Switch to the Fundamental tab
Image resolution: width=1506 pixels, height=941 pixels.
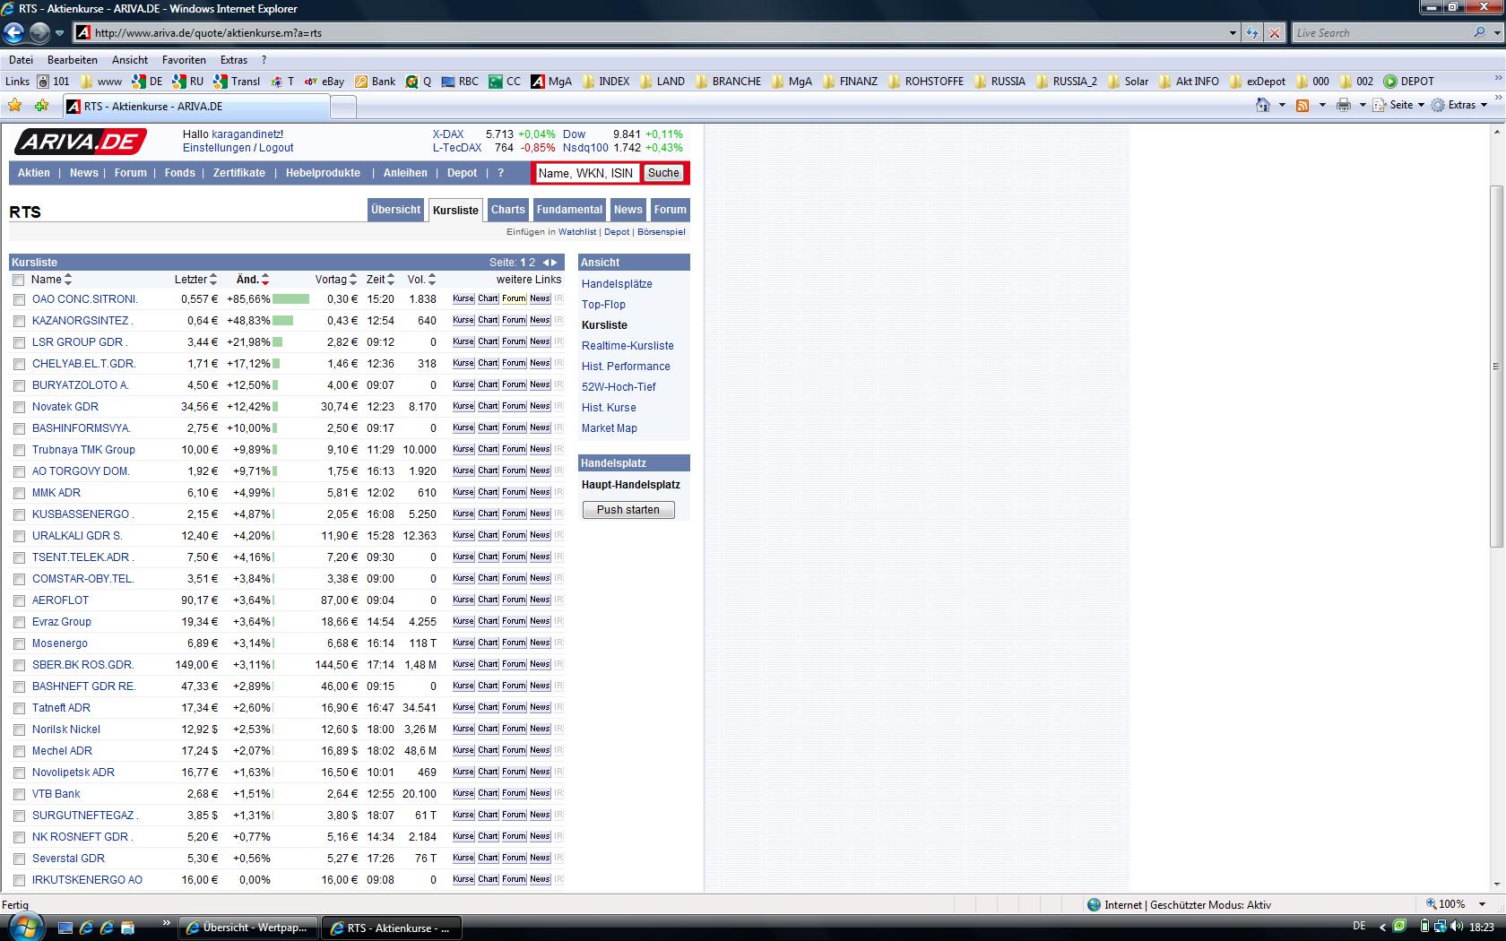(569, 210)
